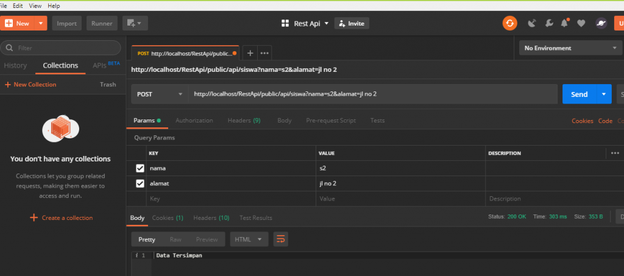The image size is (624, 276).
Task: Toggle the wrap lines icon in response
Action: click(x=280, y=239)
